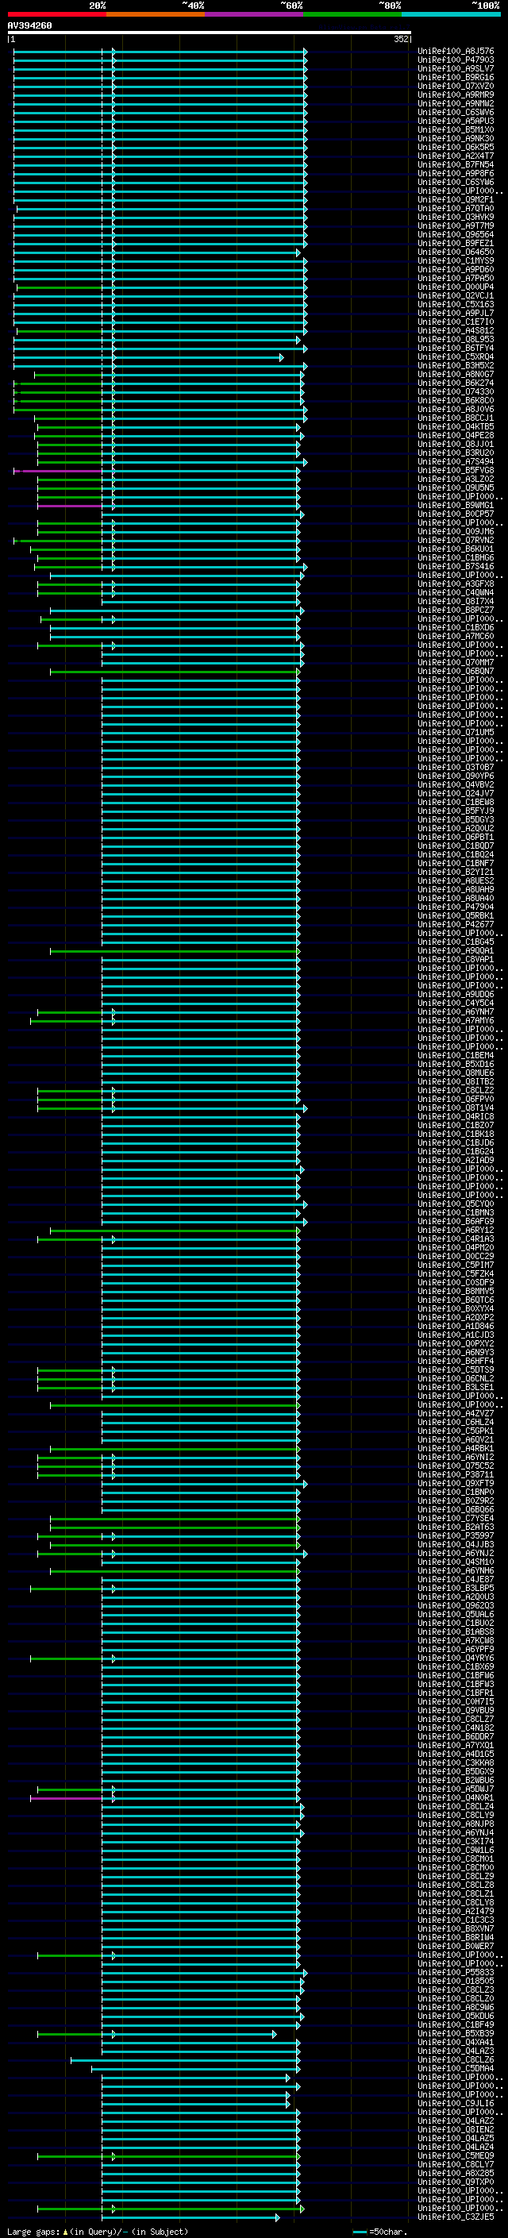
Task: Click the white query length bar
Action: point(210,32)
